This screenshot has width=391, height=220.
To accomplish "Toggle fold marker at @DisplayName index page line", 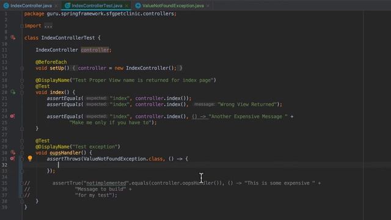I will click(22, 80).
